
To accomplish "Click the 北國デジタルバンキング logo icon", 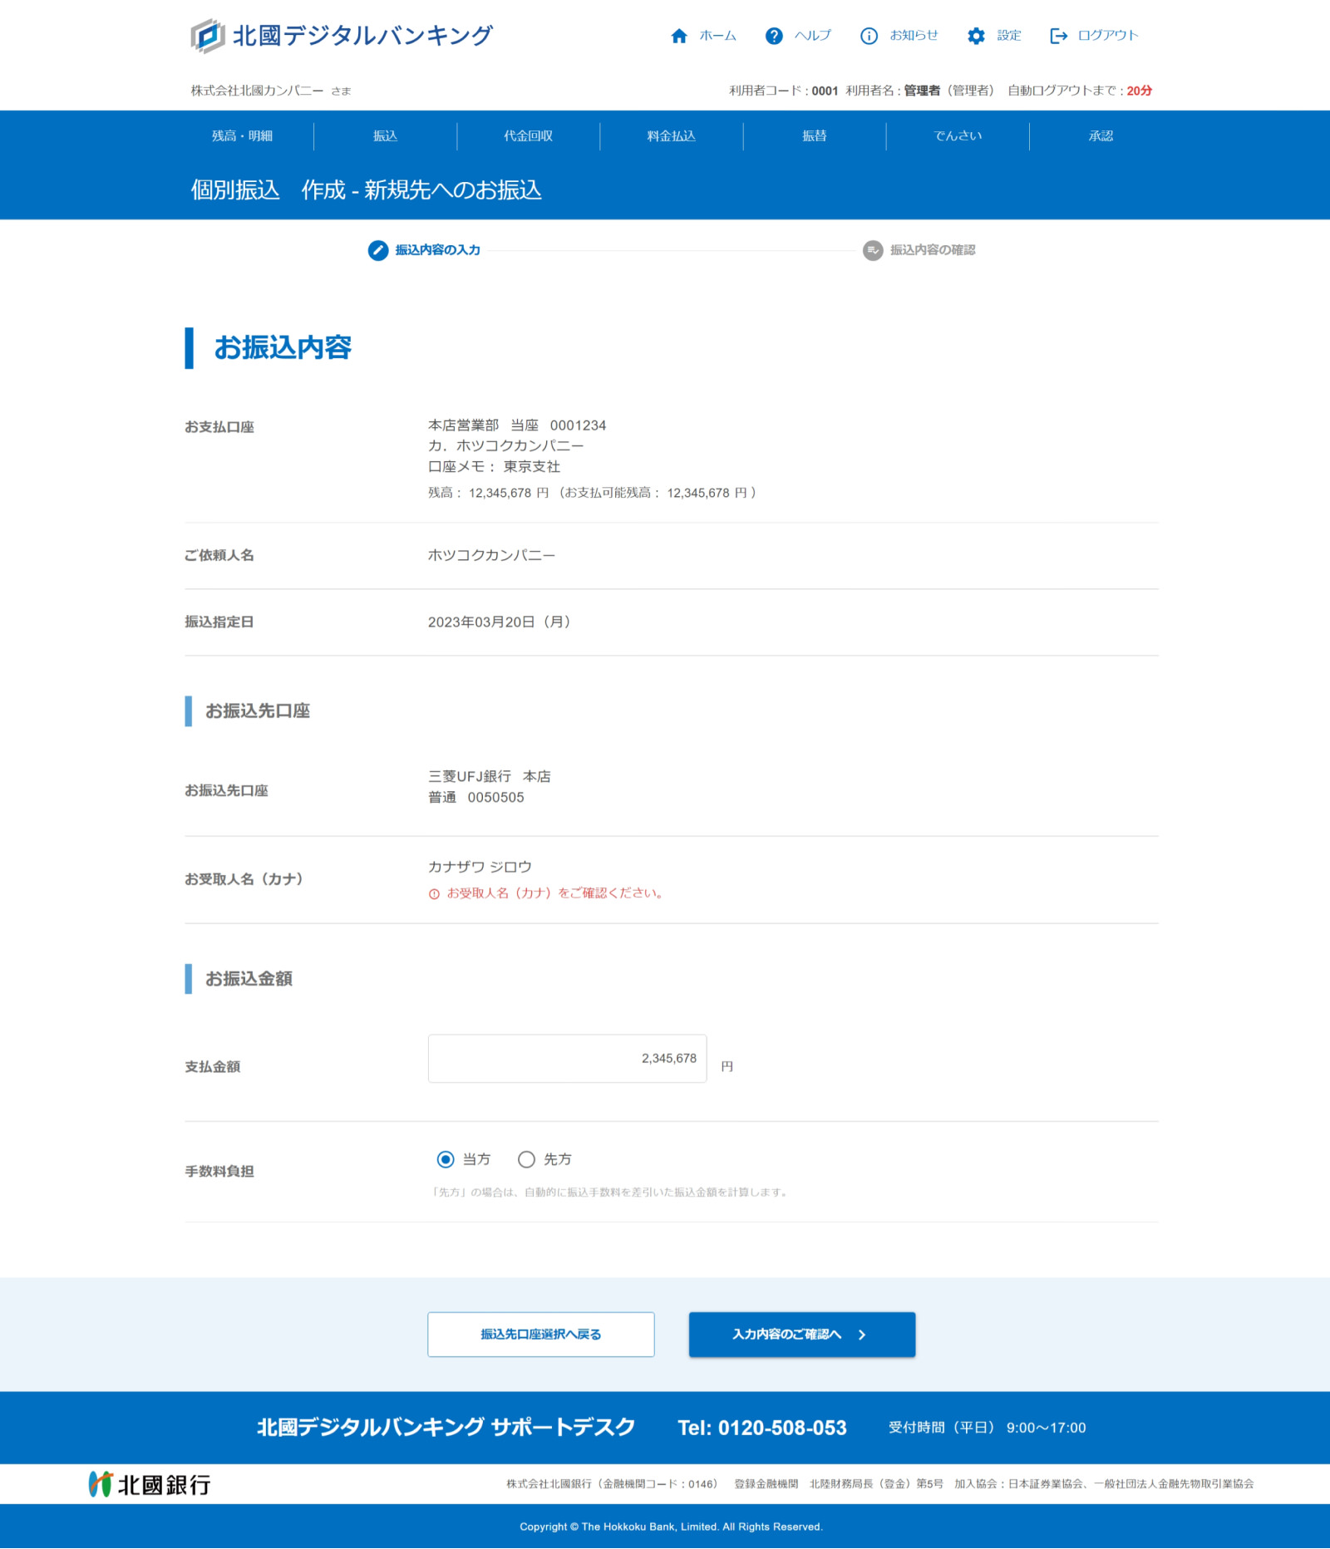I will (x=208, y=36).
